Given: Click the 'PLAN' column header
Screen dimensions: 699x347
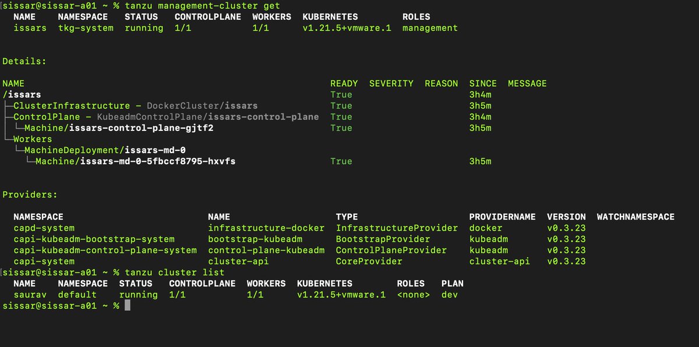Looking at the screenshot, I should (453, 284).
